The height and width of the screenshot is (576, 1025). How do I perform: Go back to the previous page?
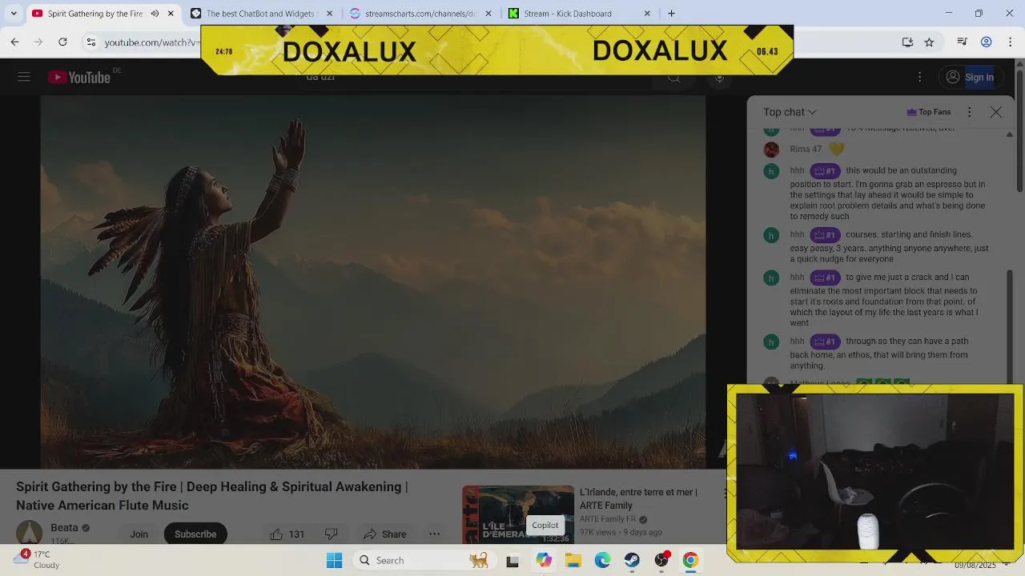pos(14,42)
